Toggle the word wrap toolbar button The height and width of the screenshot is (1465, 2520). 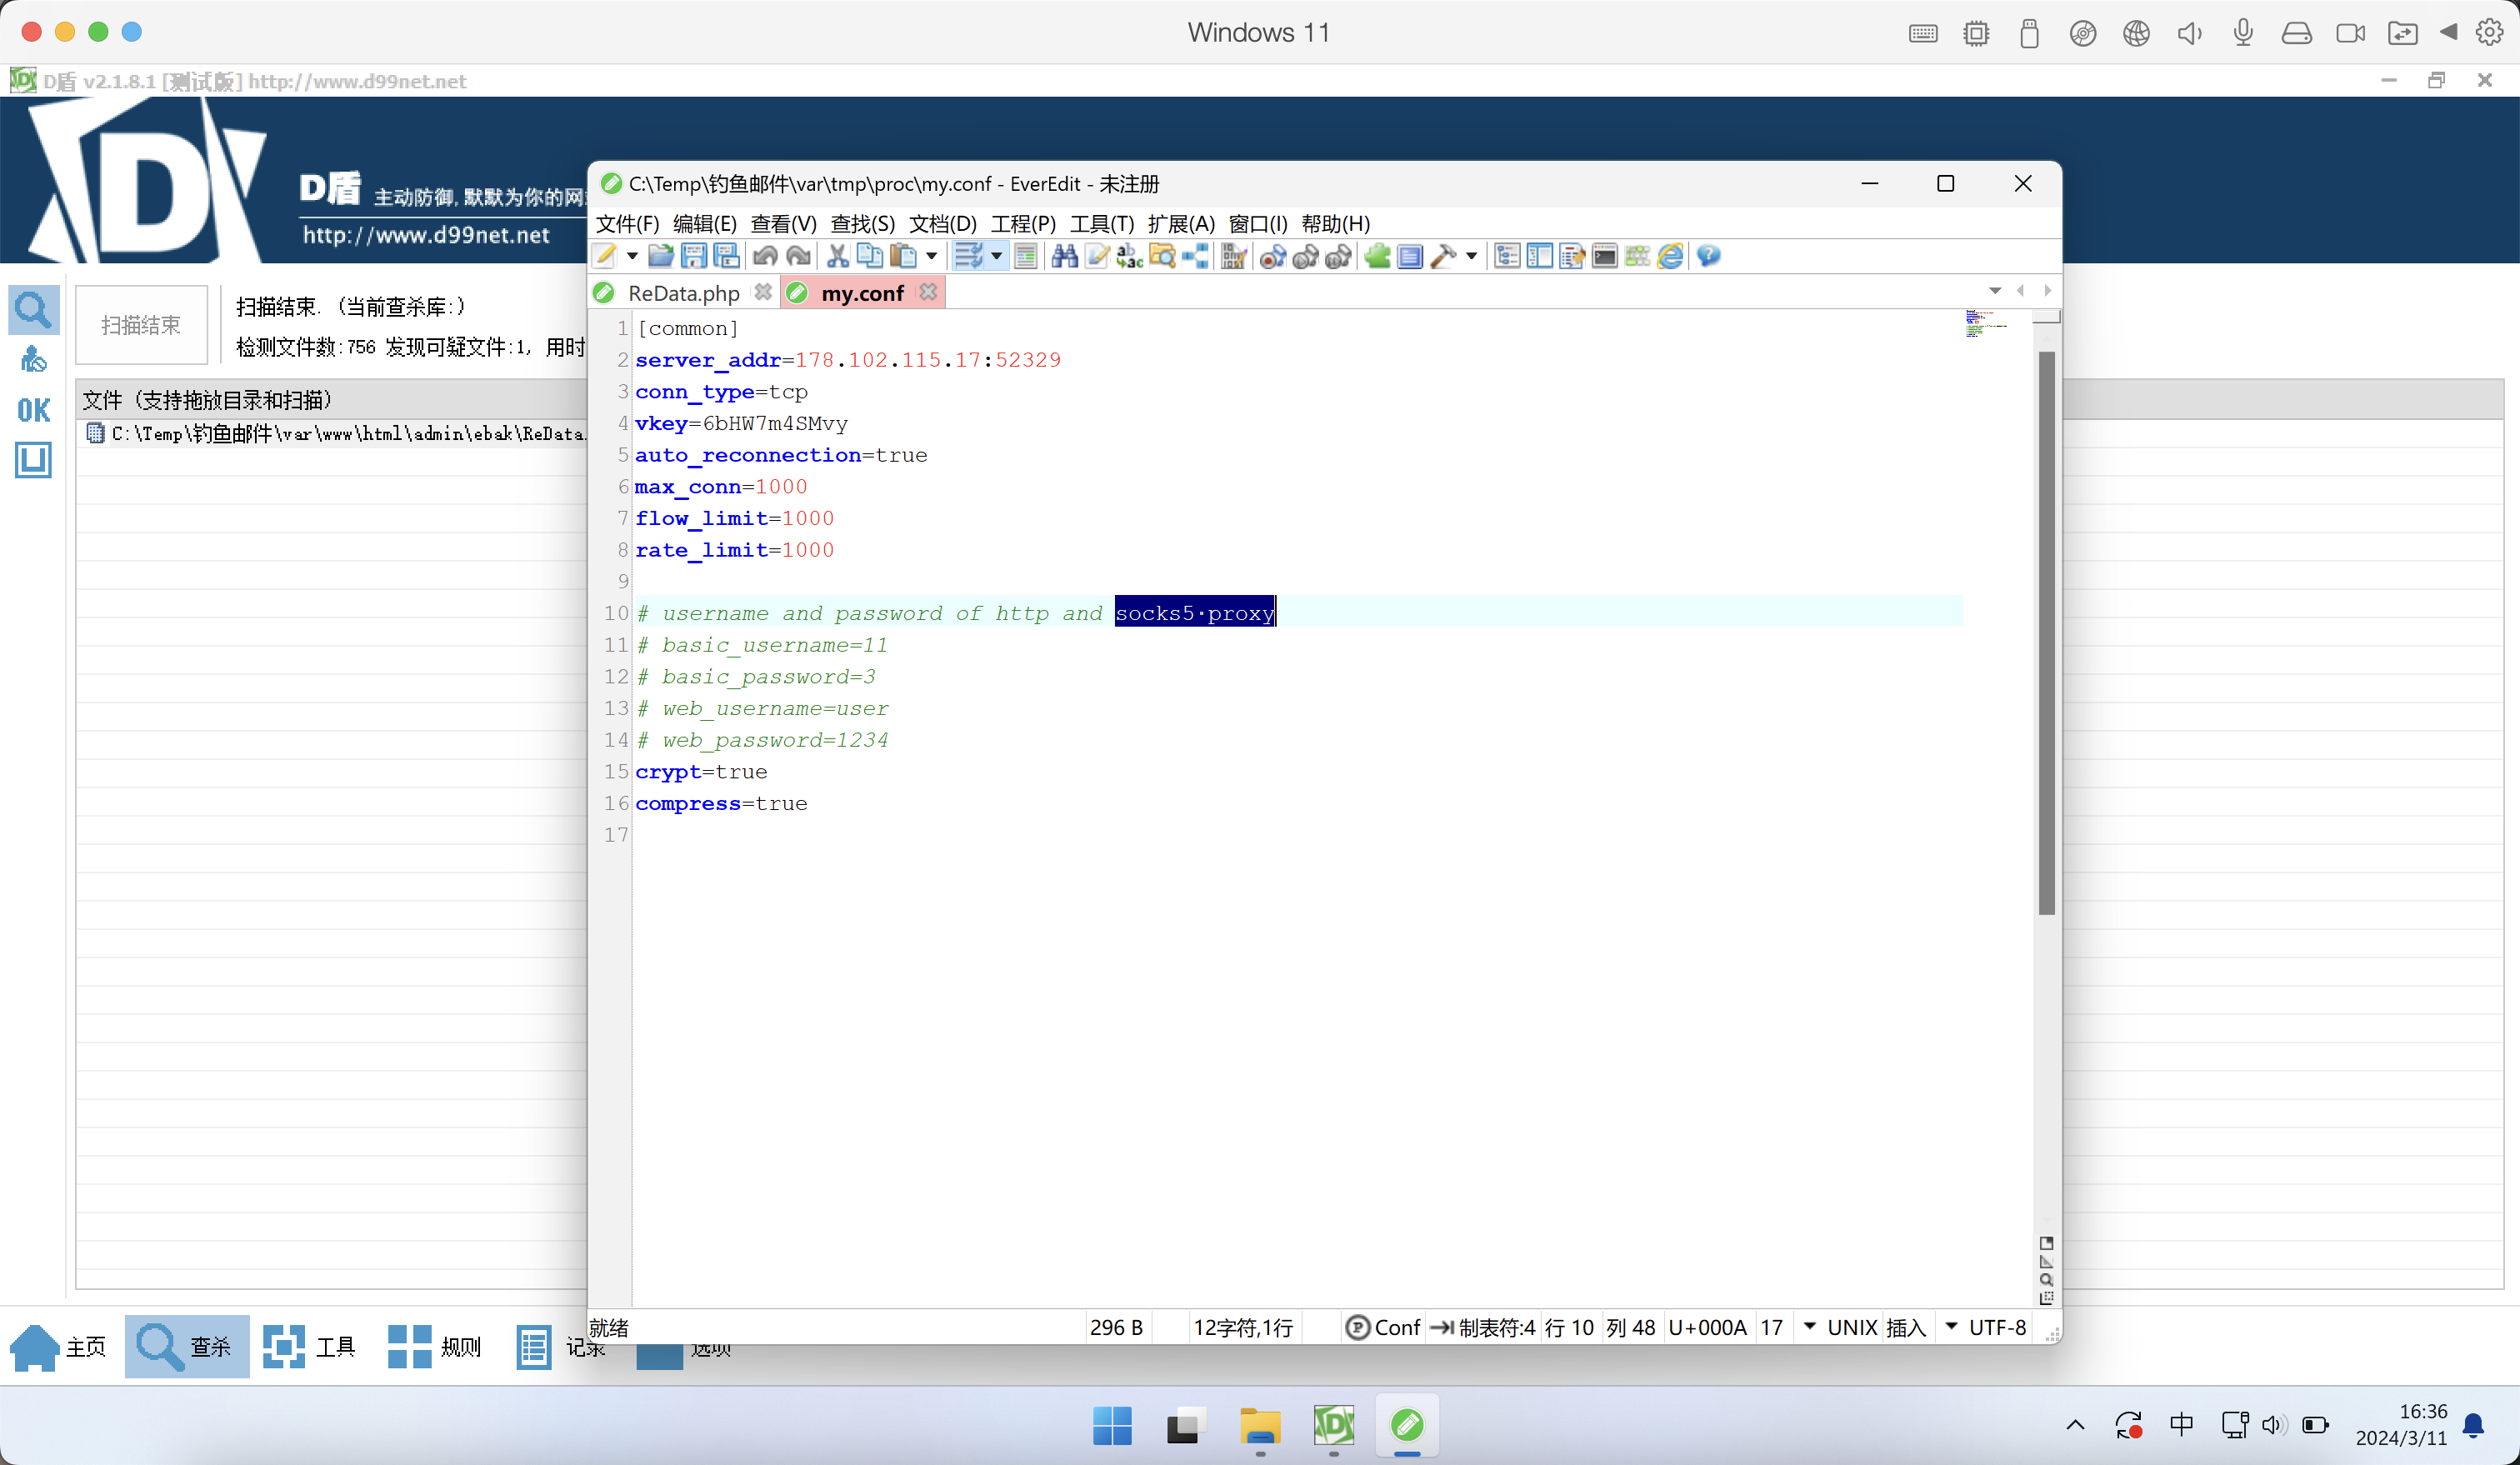(968, 256)
